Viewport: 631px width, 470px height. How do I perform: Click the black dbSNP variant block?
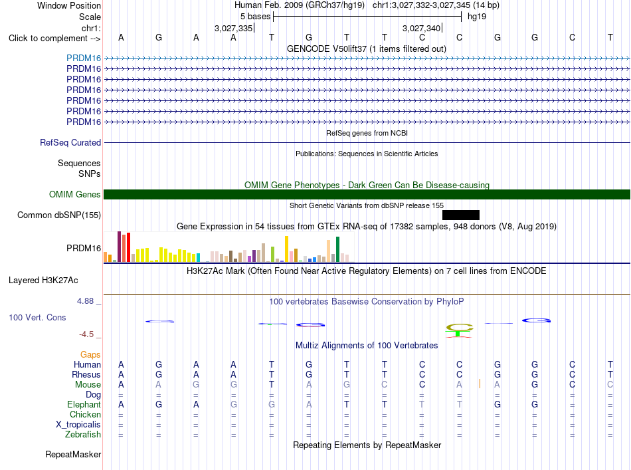461,215
